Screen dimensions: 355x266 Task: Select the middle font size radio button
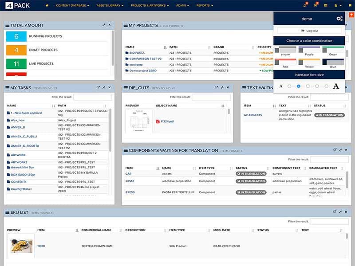(x=308, y=86)
